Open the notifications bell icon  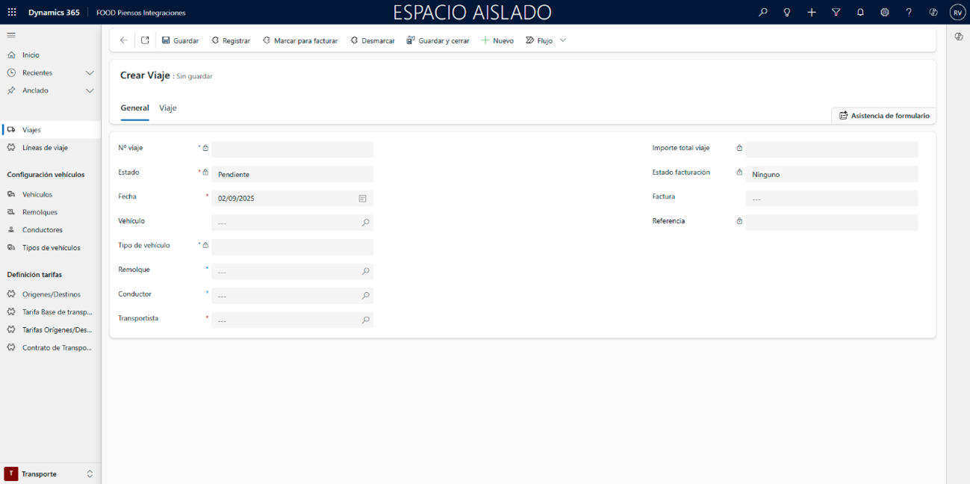(x=860, y=13)
